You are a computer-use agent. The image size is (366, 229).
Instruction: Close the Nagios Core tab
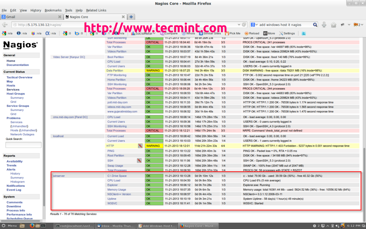[123, 17]
